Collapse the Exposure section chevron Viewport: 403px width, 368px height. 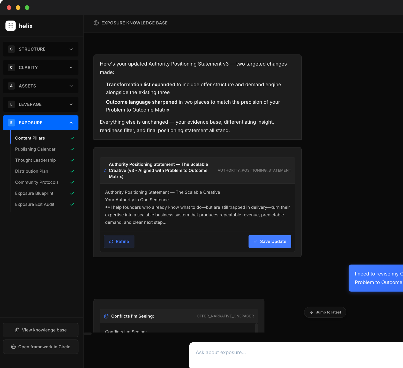click(x=71, y=123)
